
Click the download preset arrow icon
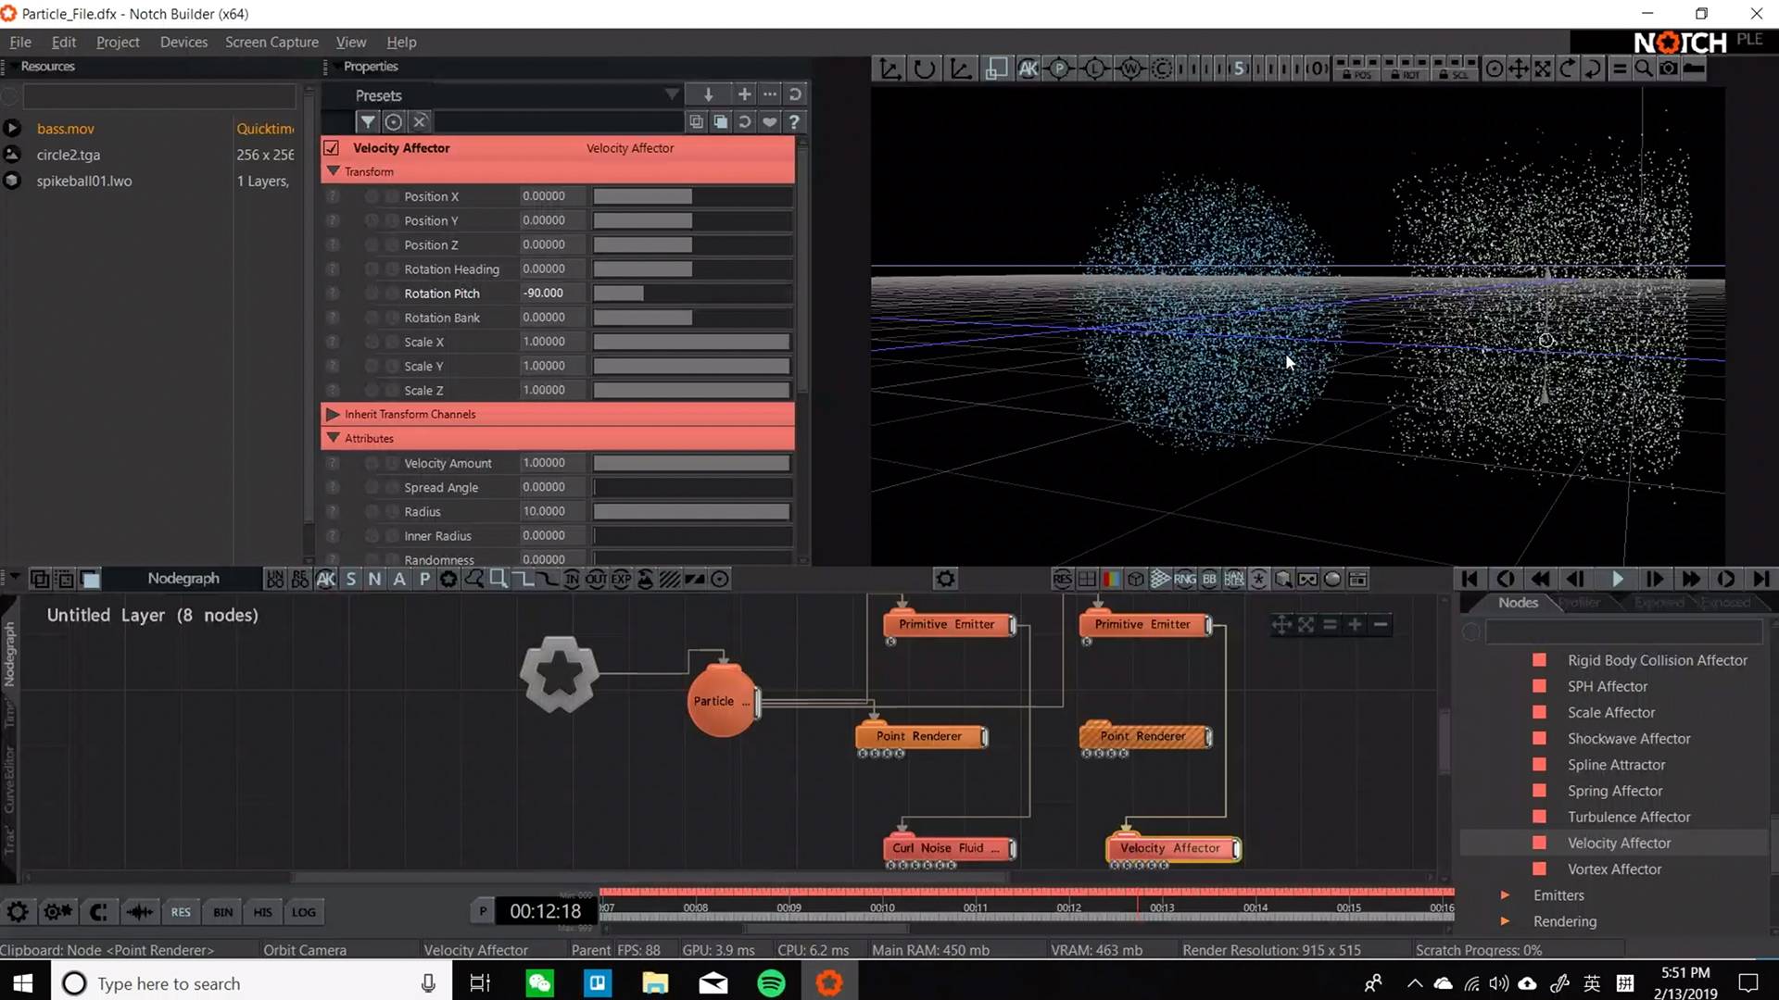708,94
